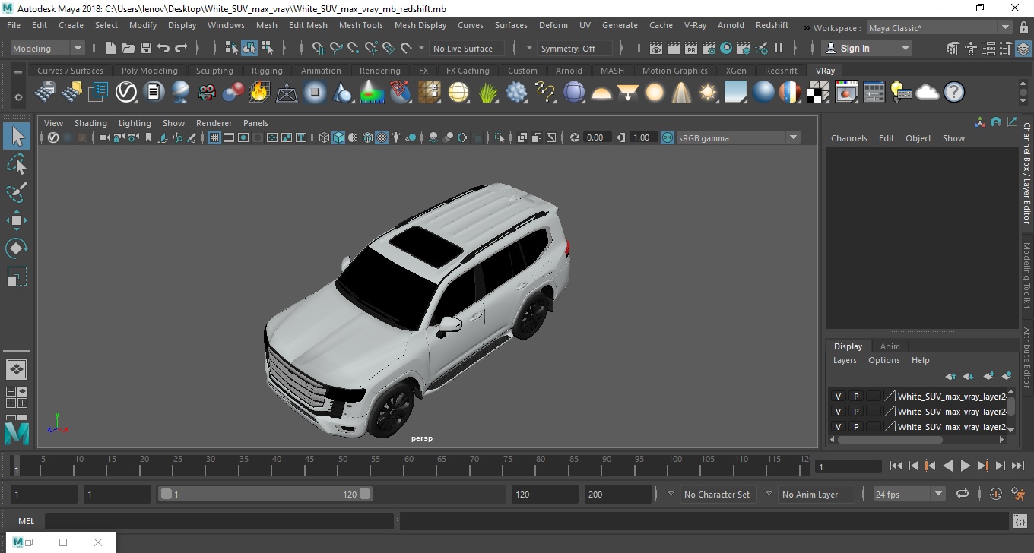This screenshot has height=553, width=1034.
Task: Open the Symmetry: Off dropdown
Action: click(x=576, y=48)
